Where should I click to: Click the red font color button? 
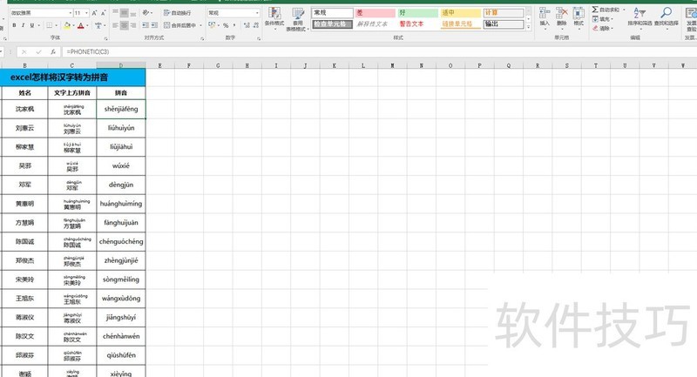click(81, 26)
